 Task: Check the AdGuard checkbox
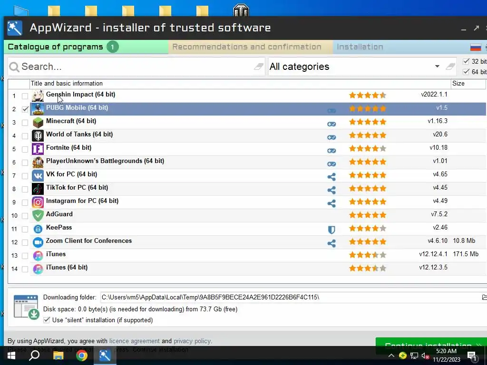(25, 216)
